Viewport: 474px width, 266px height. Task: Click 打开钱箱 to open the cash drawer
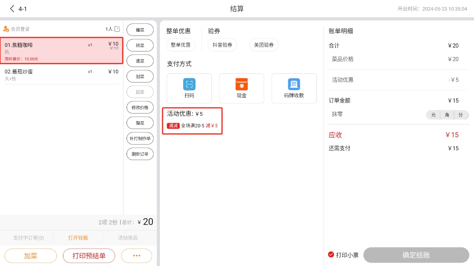click(x=78, y=238)
